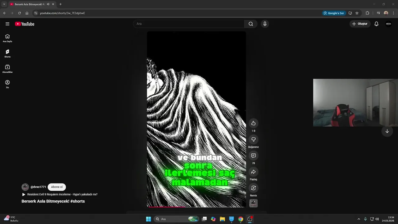Image resolution: width=398 pixels, height=224 pixels.
Task: Open File Explorer from the taskbar
Action: 222,219
